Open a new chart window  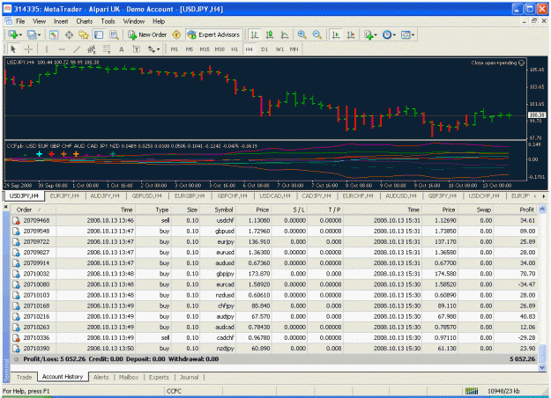[13, 34]
